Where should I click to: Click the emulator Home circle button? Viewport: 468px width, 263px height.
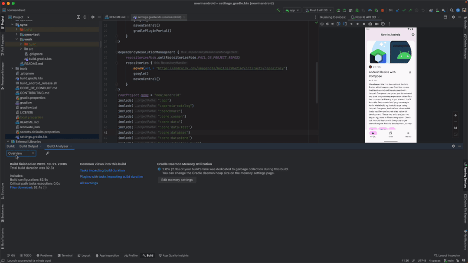coord(357,24)
